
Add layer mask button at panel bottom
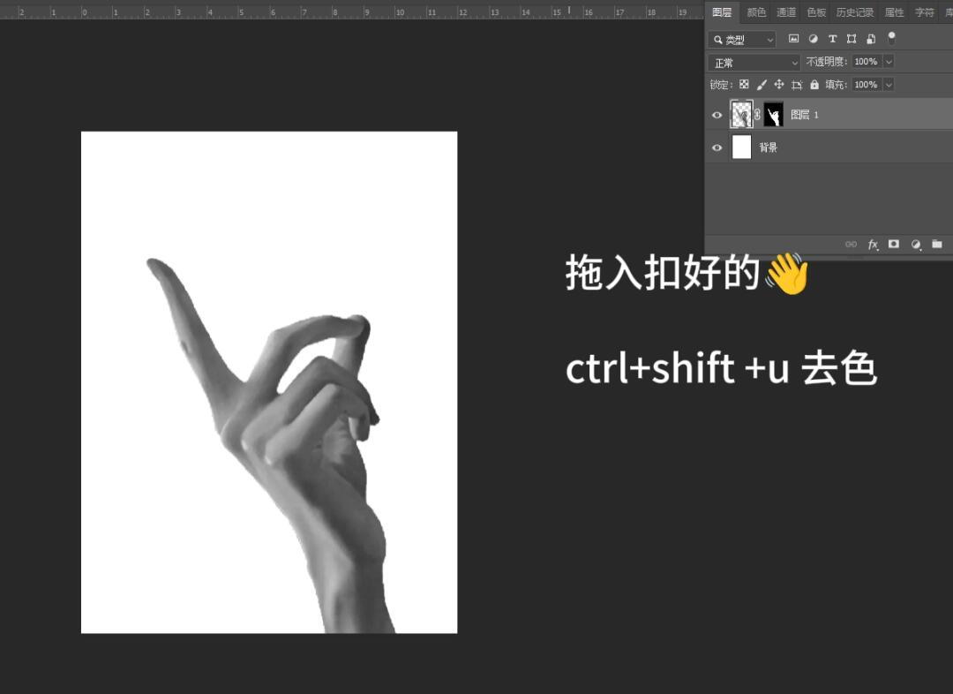click(x=893, y=244)
